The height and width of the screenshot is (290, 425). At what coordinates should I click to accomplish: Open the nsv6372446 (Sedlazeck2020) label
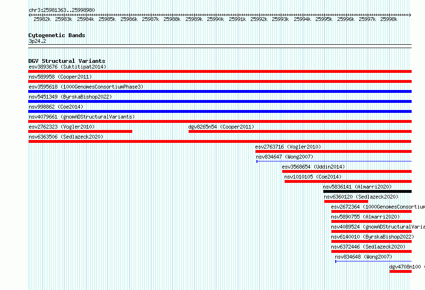point(368,247)
